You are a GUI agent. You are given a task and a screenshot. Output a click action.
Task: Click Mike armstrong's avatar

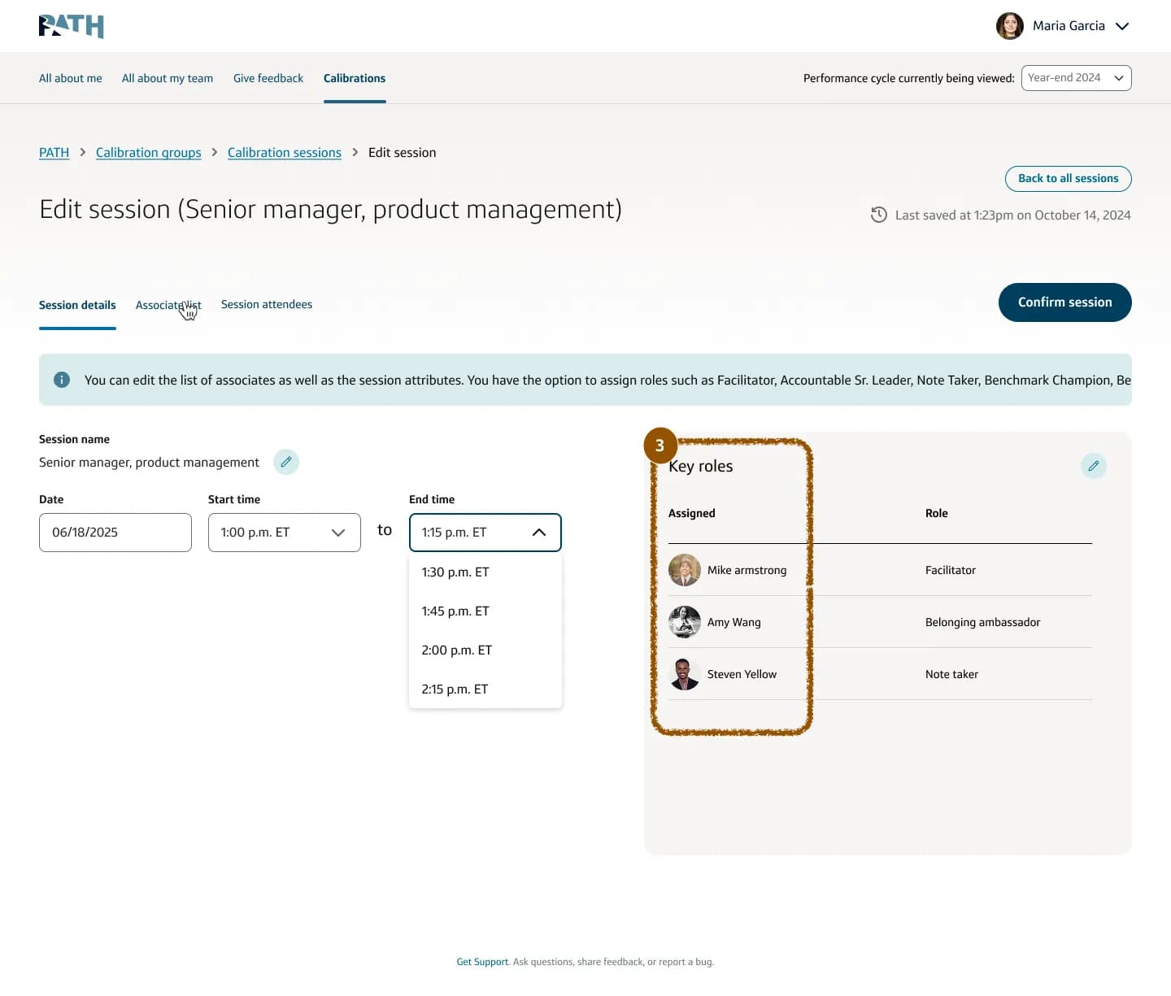685,571
